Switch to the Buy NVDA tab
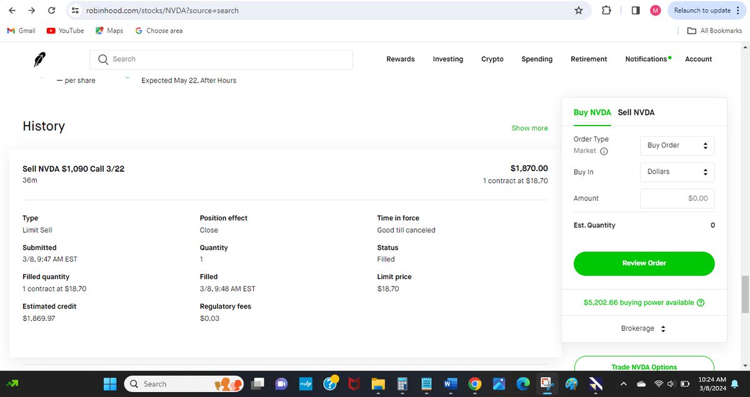Viewport: 750px width, 397px height. click(592, 112)
